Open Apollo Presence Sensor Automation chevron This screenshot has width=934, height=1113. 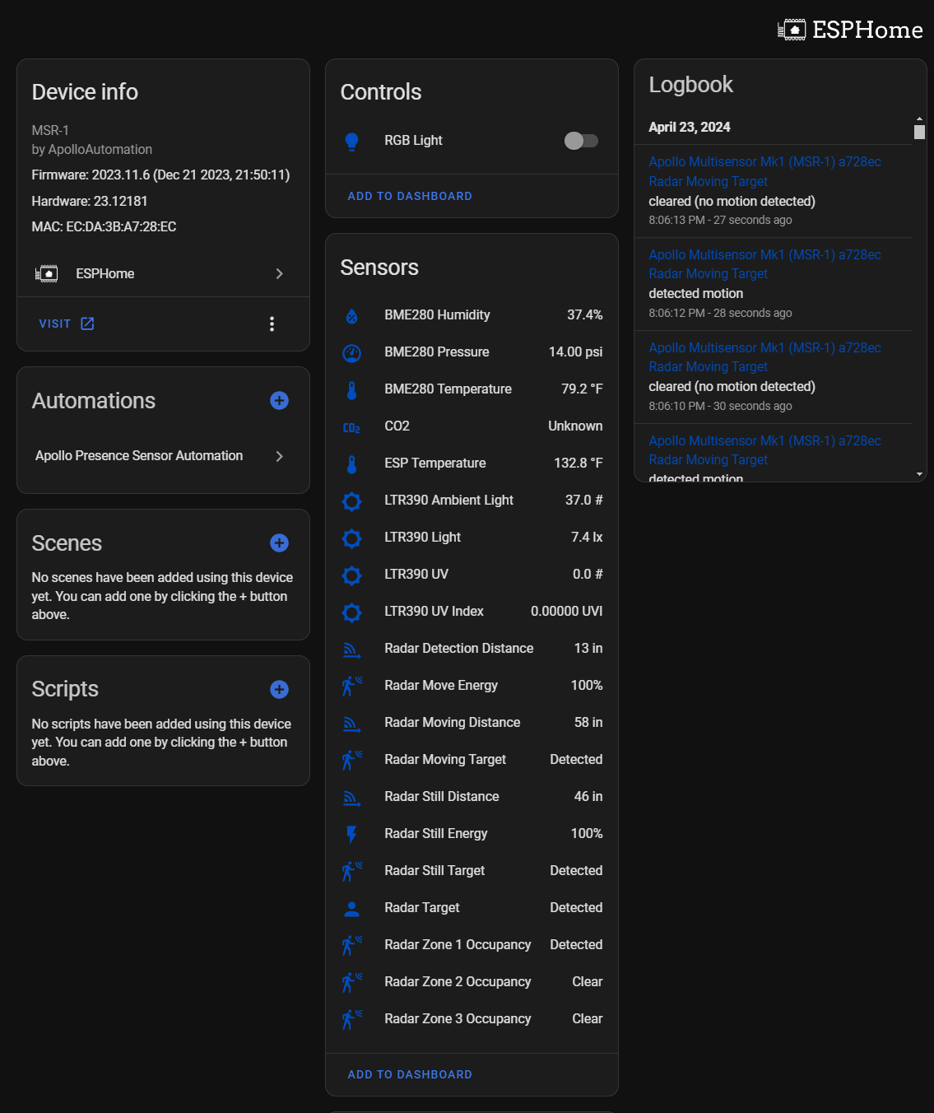(280, 456)
